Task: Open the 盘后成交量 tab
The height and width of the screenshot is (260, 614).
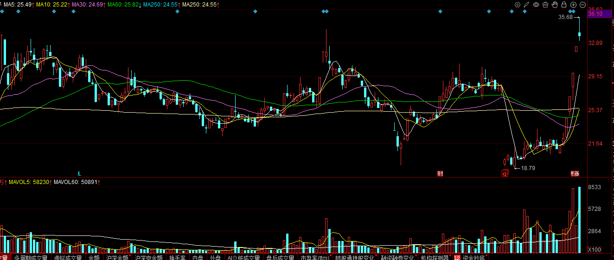Action: (280, 258)
